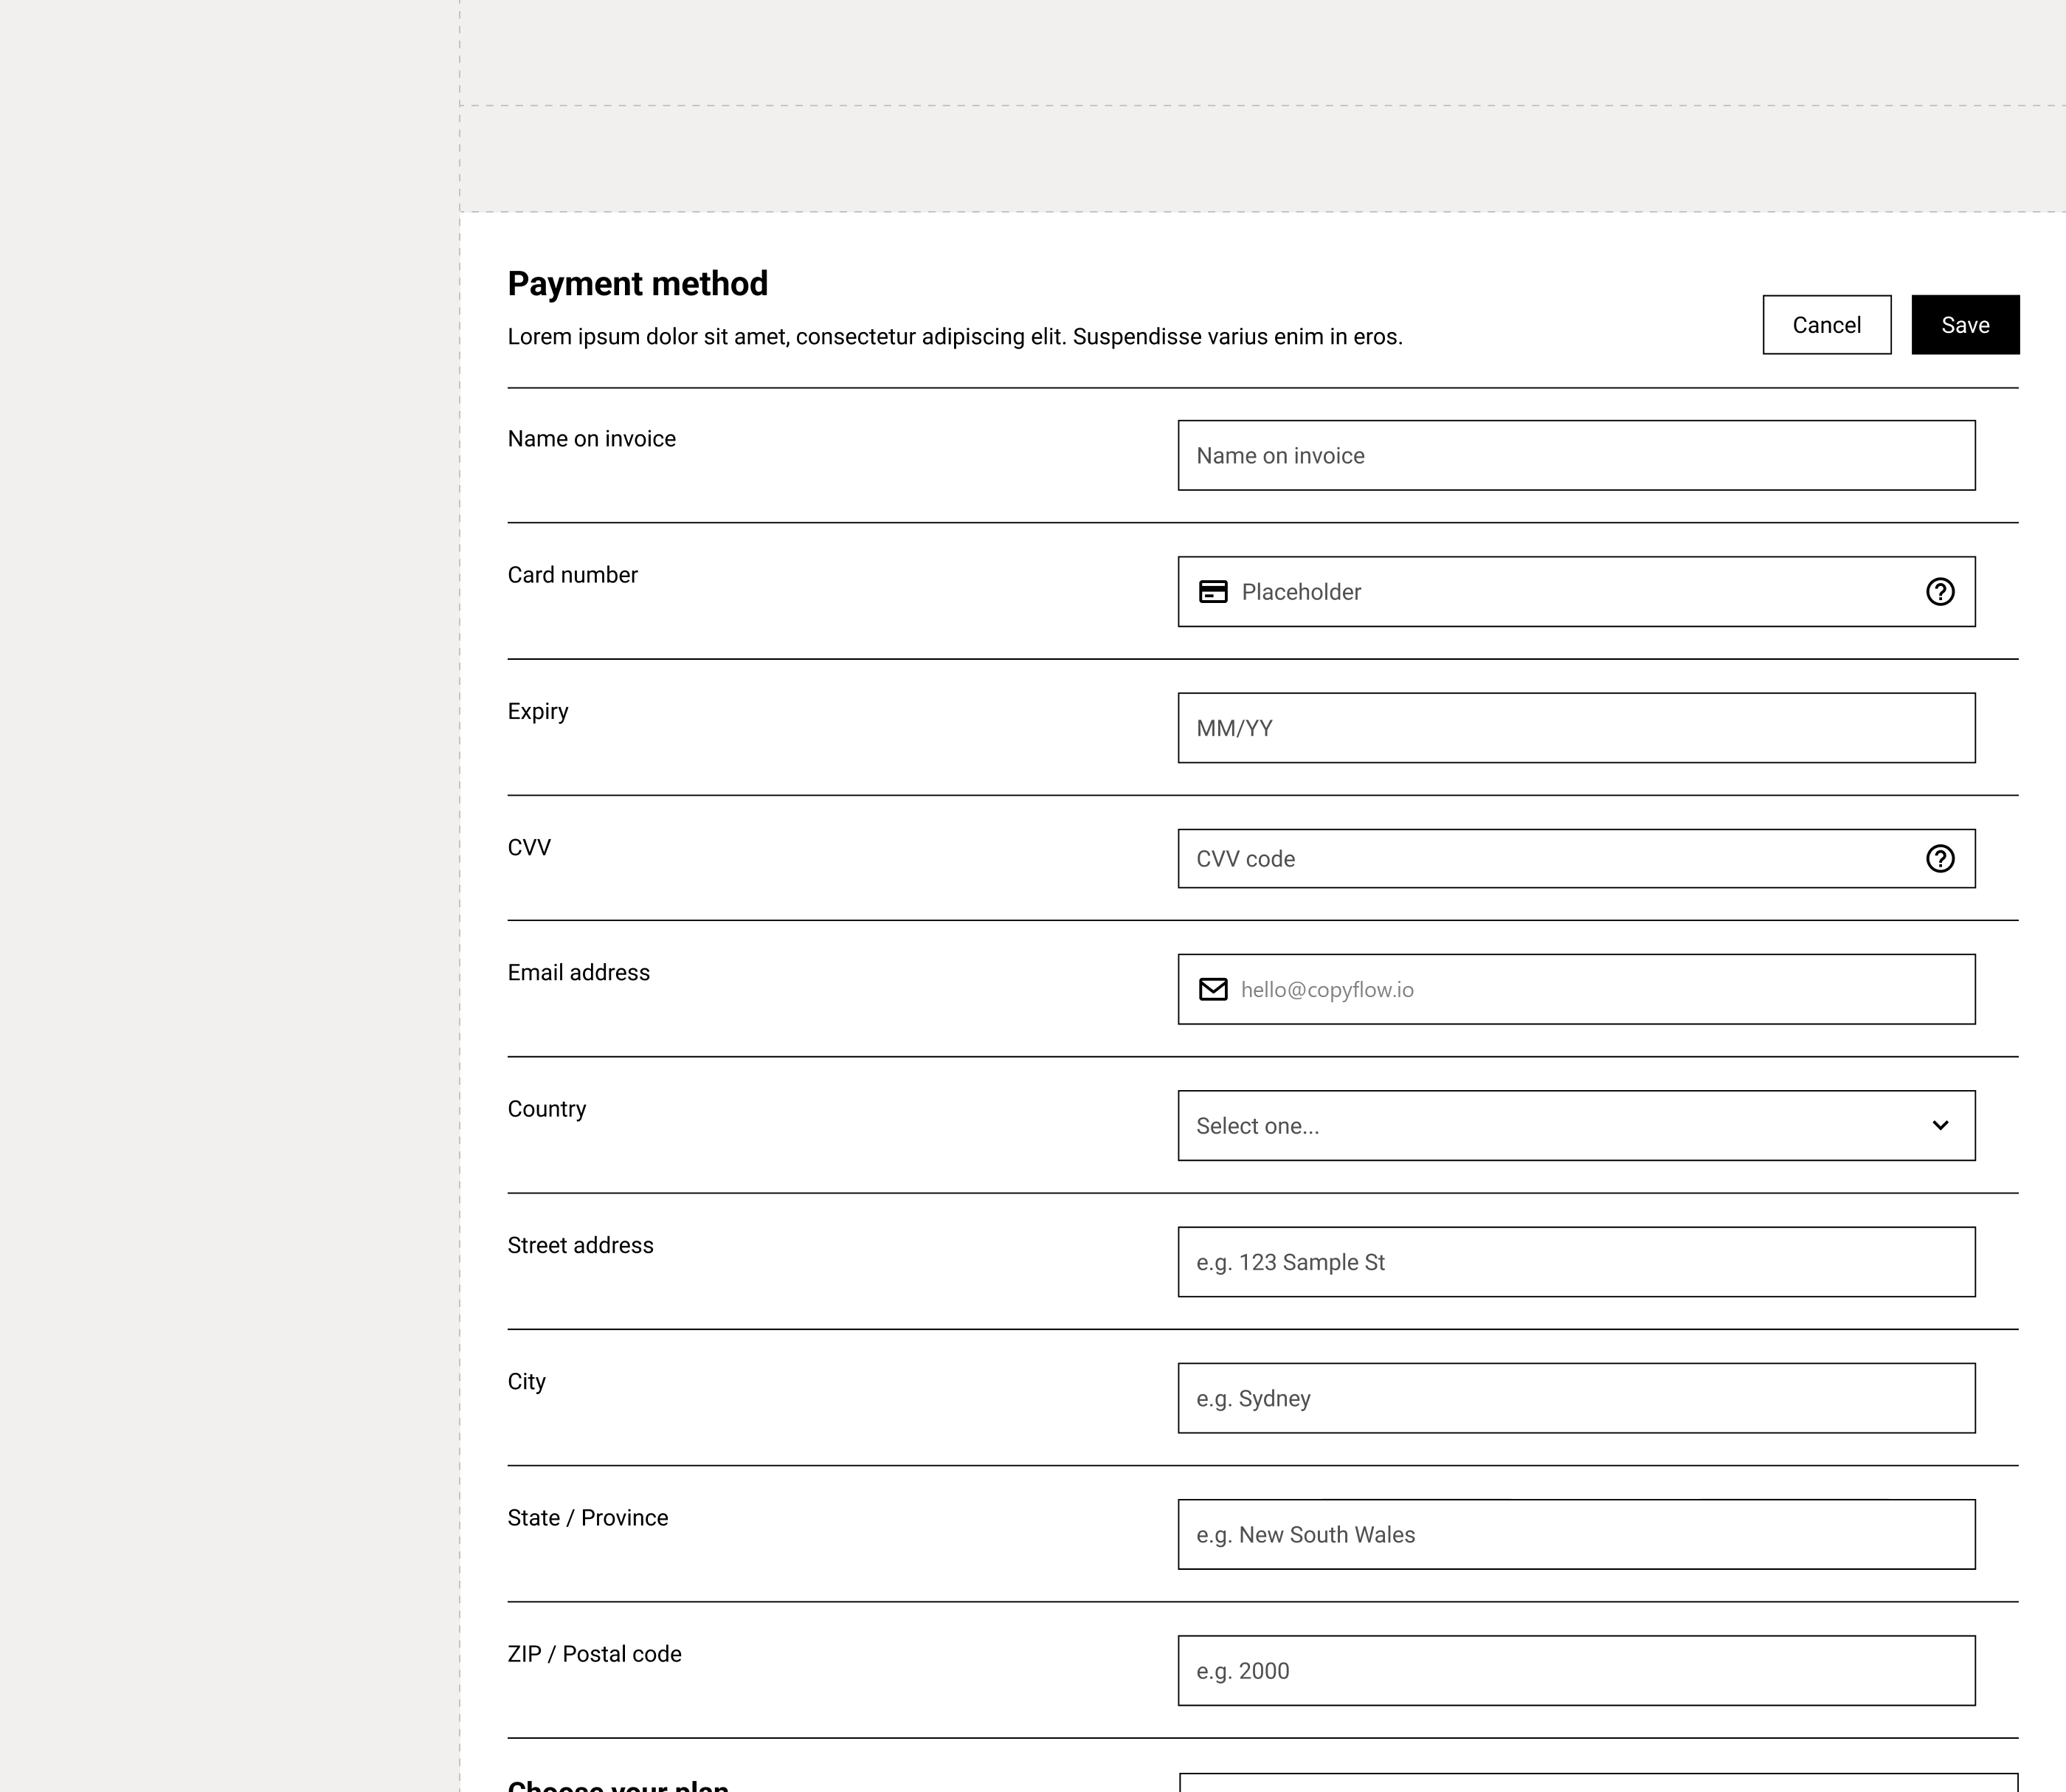Click the 'ZIP / Postal code' label
2066x1792 pixels.
click(x=595, y=1654)
